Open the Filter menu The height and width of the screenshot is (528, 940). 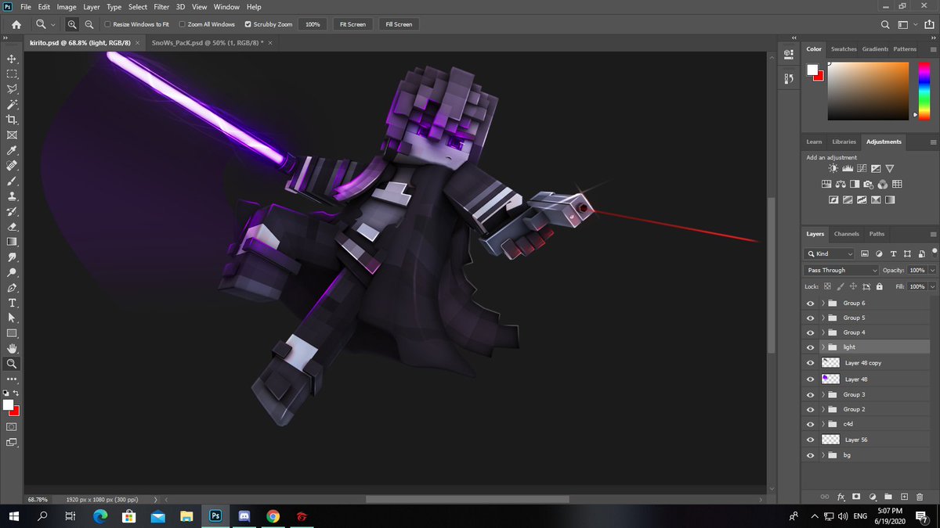[x=161, y=6]
